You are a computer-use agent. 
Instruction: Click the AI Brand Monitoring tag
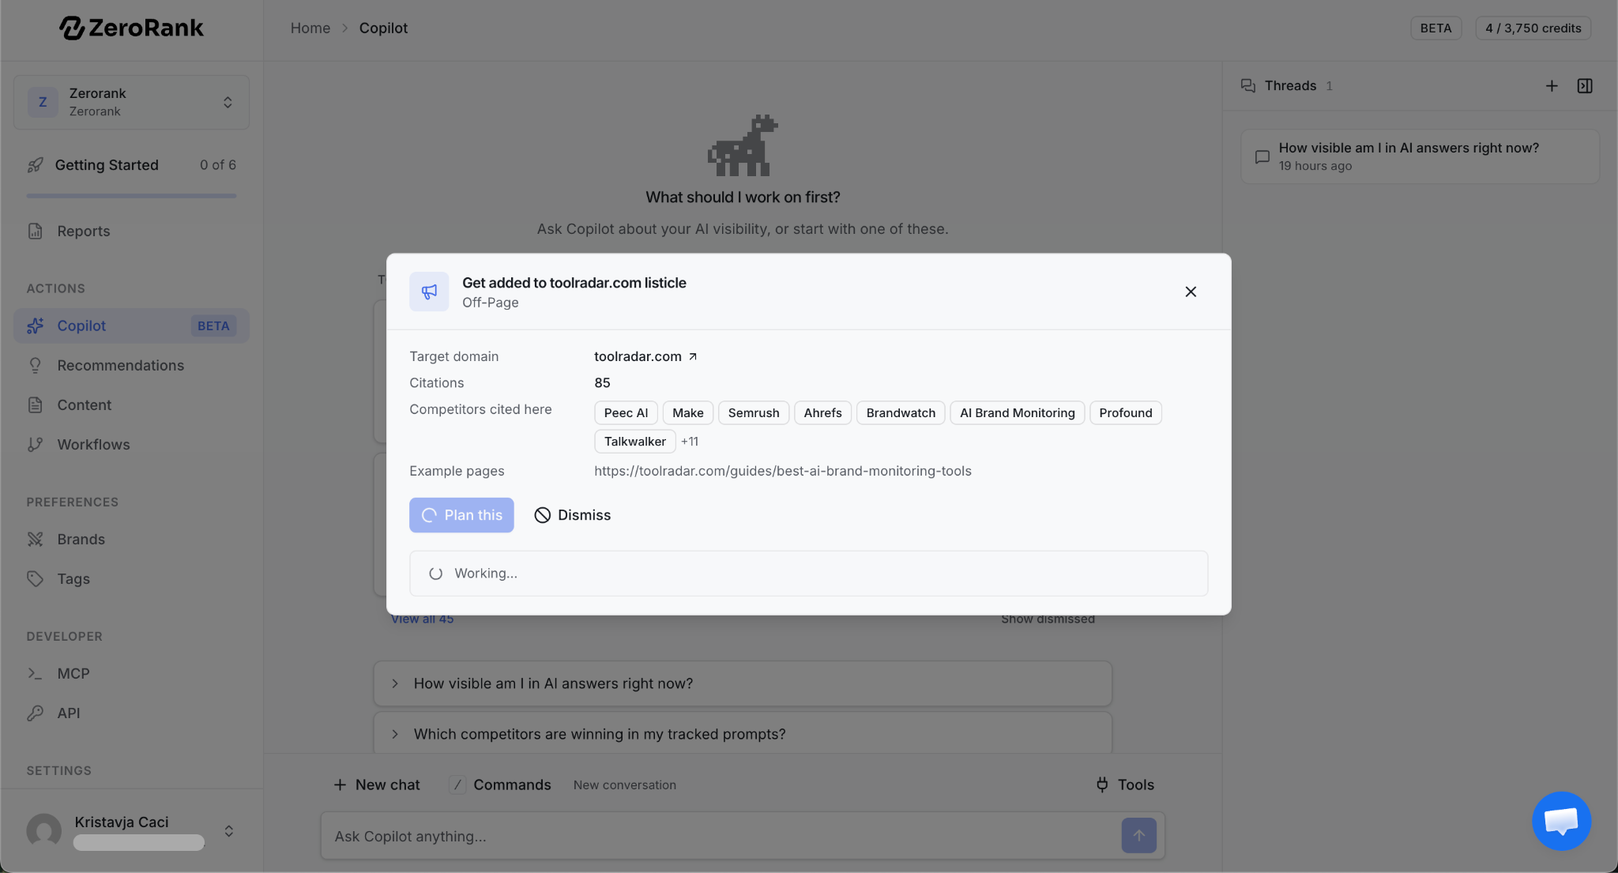tap(1017, 413)
